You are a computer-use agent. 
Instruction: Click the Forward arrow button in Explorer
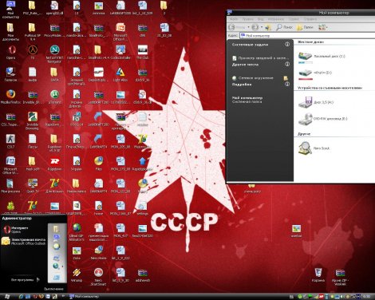pos(255,27)
